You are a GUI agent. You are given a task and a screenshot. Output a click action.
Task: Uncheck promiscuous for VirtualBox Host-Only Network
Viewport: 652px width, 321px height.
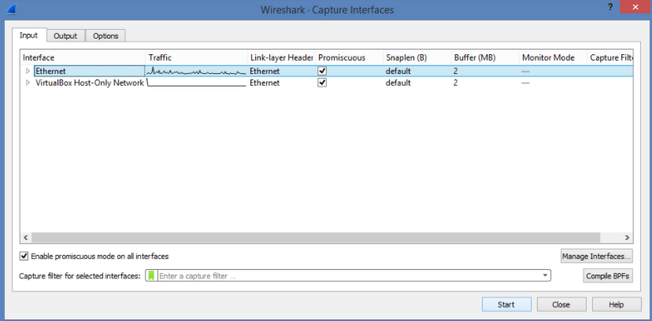(x=322, y=83)
